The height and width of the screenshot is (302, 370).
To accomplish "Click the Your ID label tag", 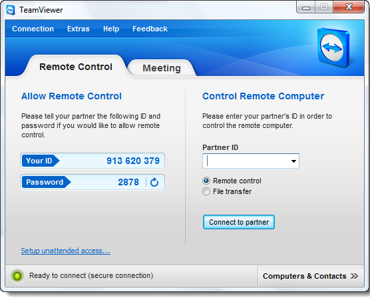I will [40, 161].
